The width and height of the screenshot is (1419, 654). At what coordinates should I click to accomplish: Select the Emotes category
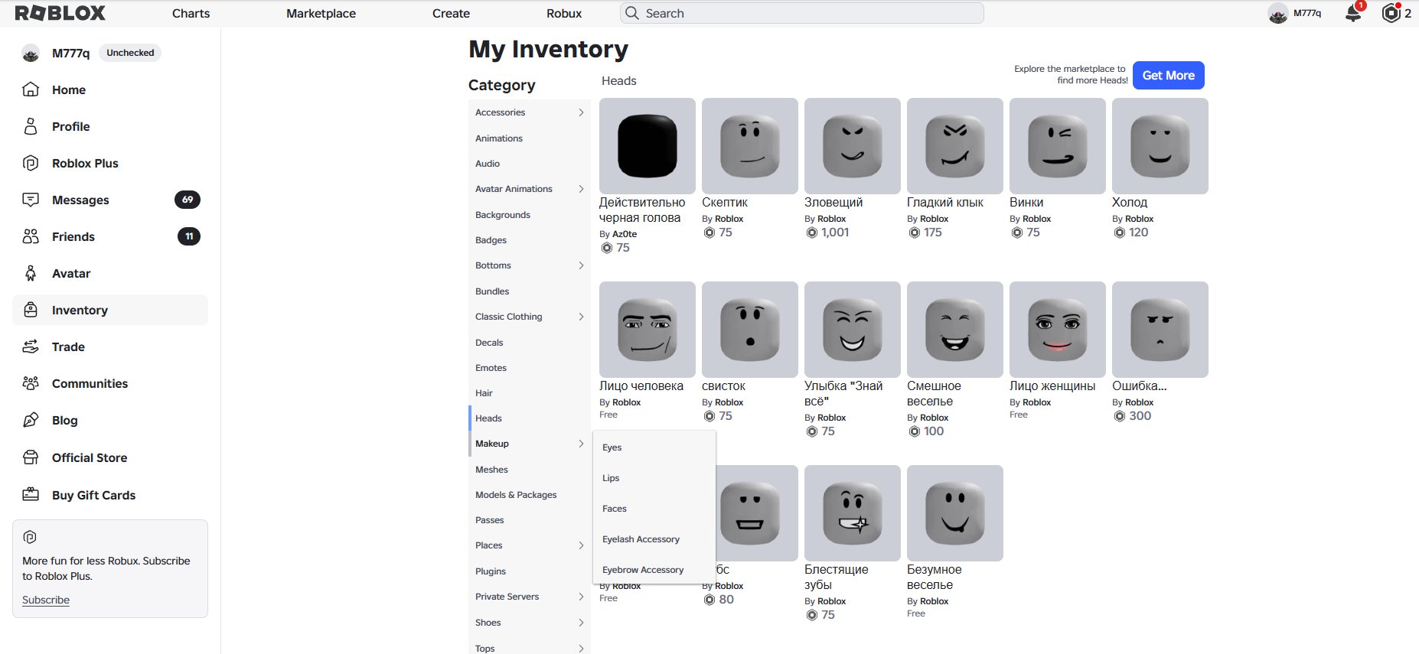[491, 368]
